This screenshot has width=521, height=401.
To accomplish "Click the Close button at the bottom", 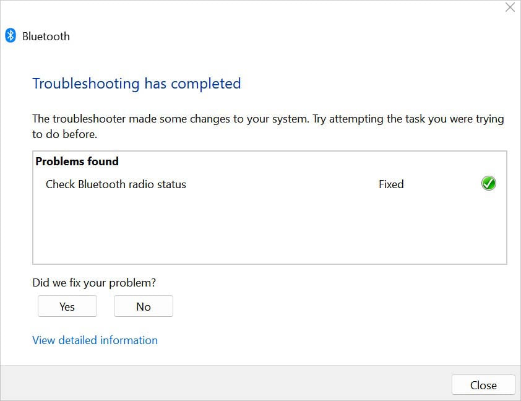I will [x=483, y=385].
